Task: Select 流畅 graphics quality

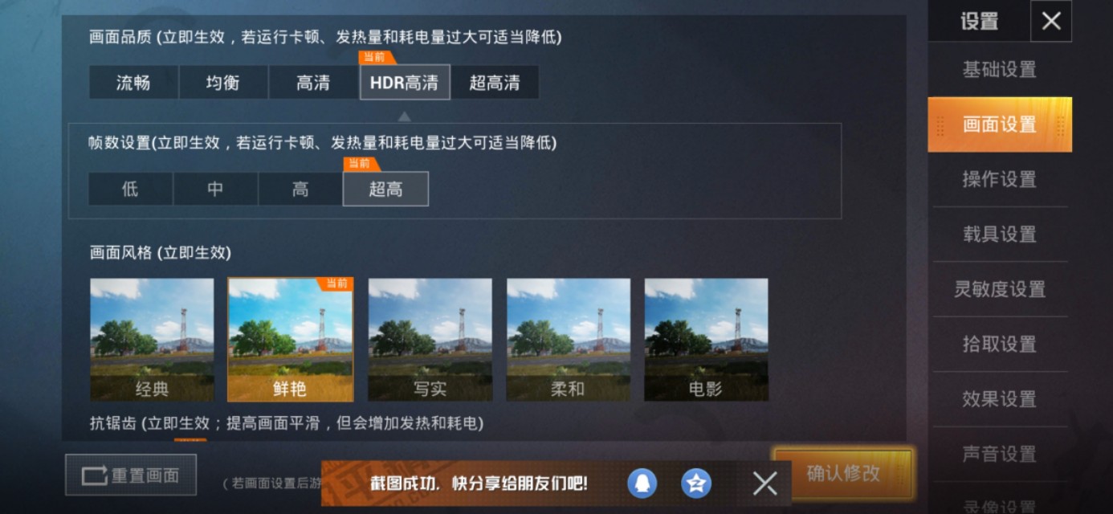Action: tap(133, 82)
